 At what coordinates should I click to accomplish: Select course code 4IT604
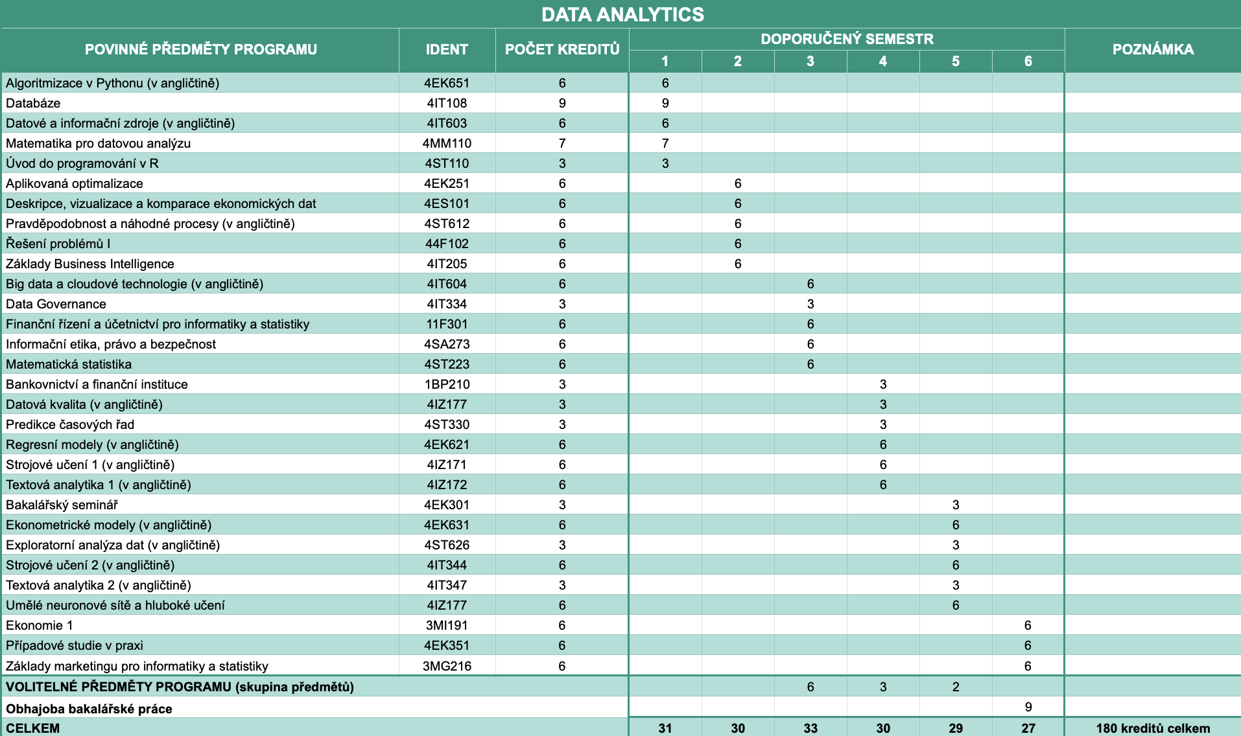pos(447,284)
